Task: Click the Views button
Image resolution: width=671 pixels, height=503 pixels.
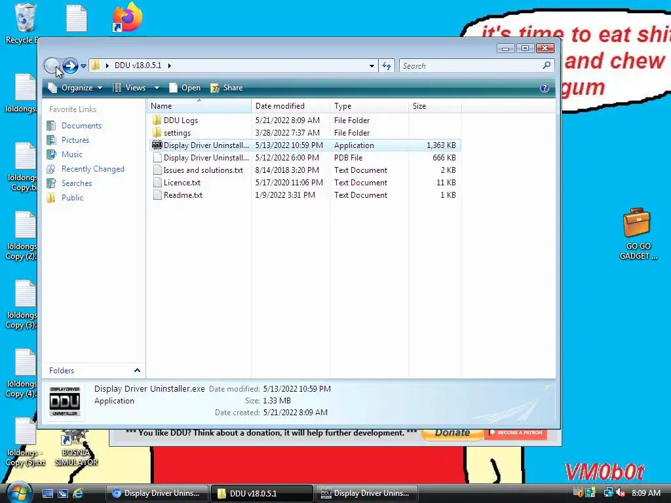Action: click(130, 88)
